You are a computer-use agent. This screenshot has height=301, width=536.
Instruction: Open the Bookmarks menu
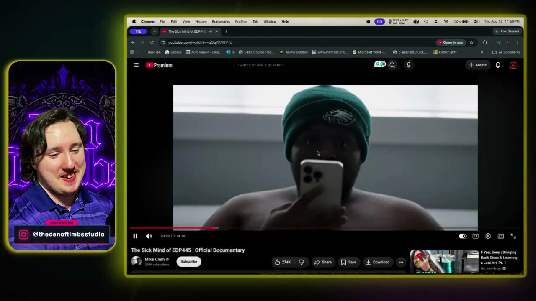coord(221,22)
